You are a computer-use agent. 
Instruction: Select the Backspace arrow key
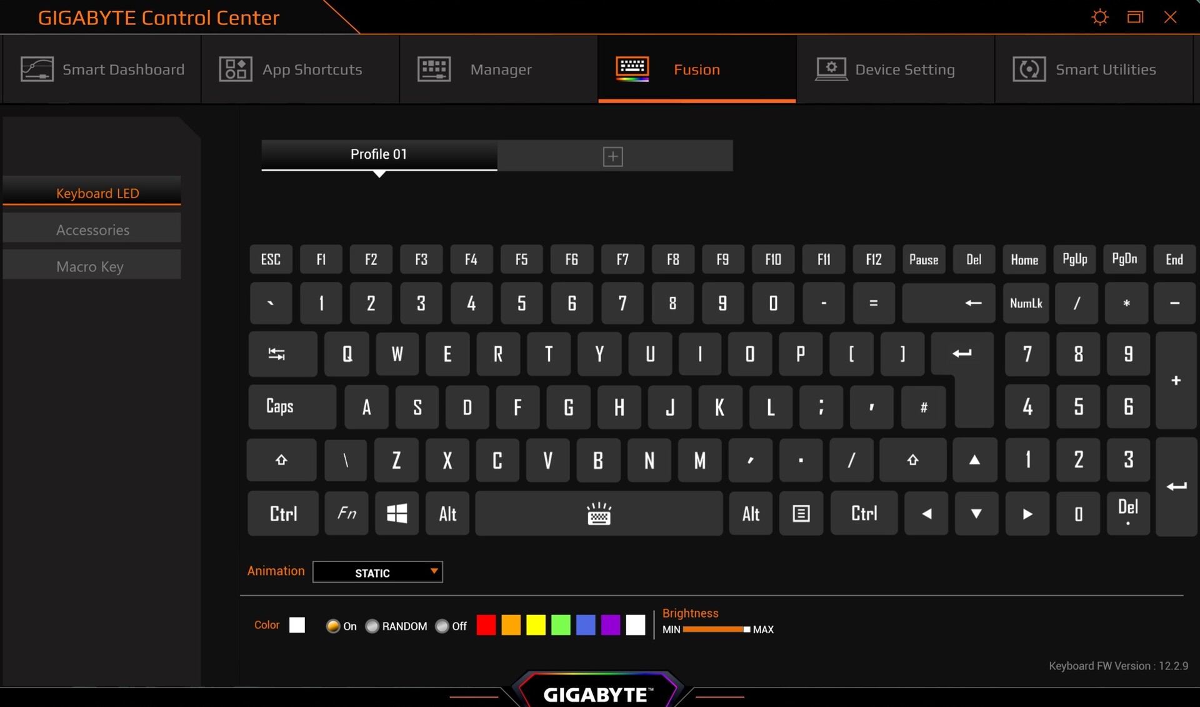pyautogui.click(x=948, y=303)
